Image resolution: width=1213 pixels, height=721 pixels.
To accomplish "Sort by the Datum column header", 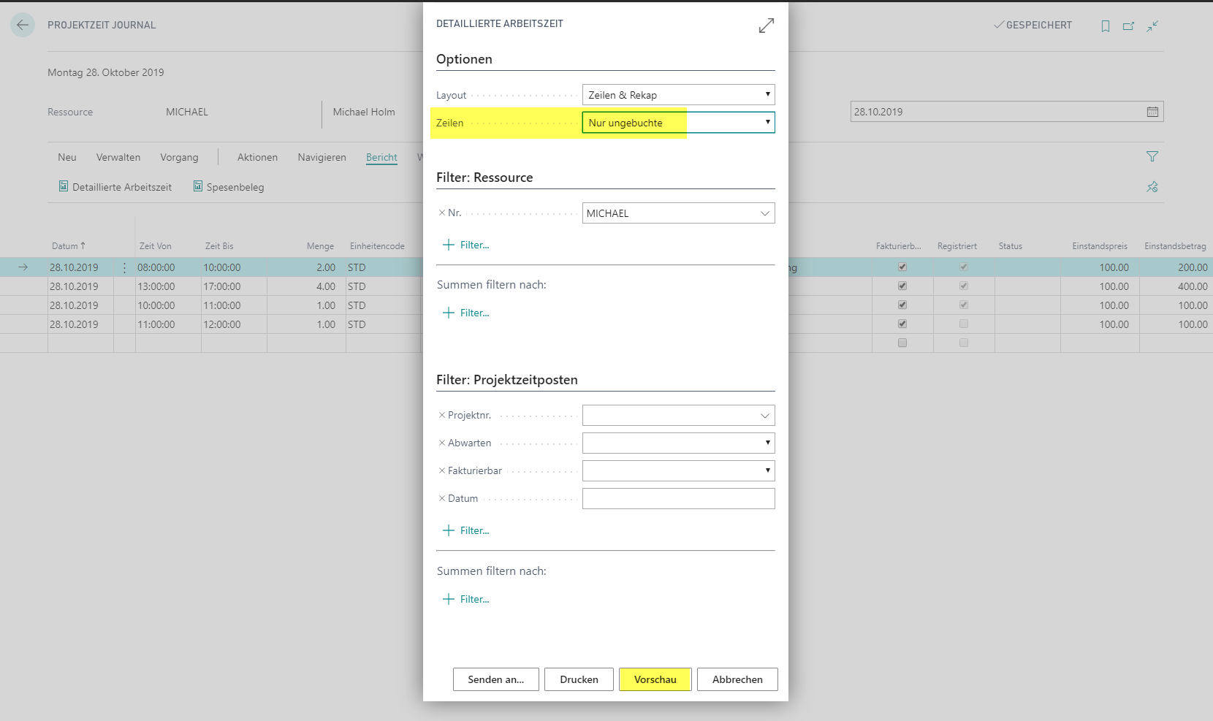I will click(x=69, y=246).
